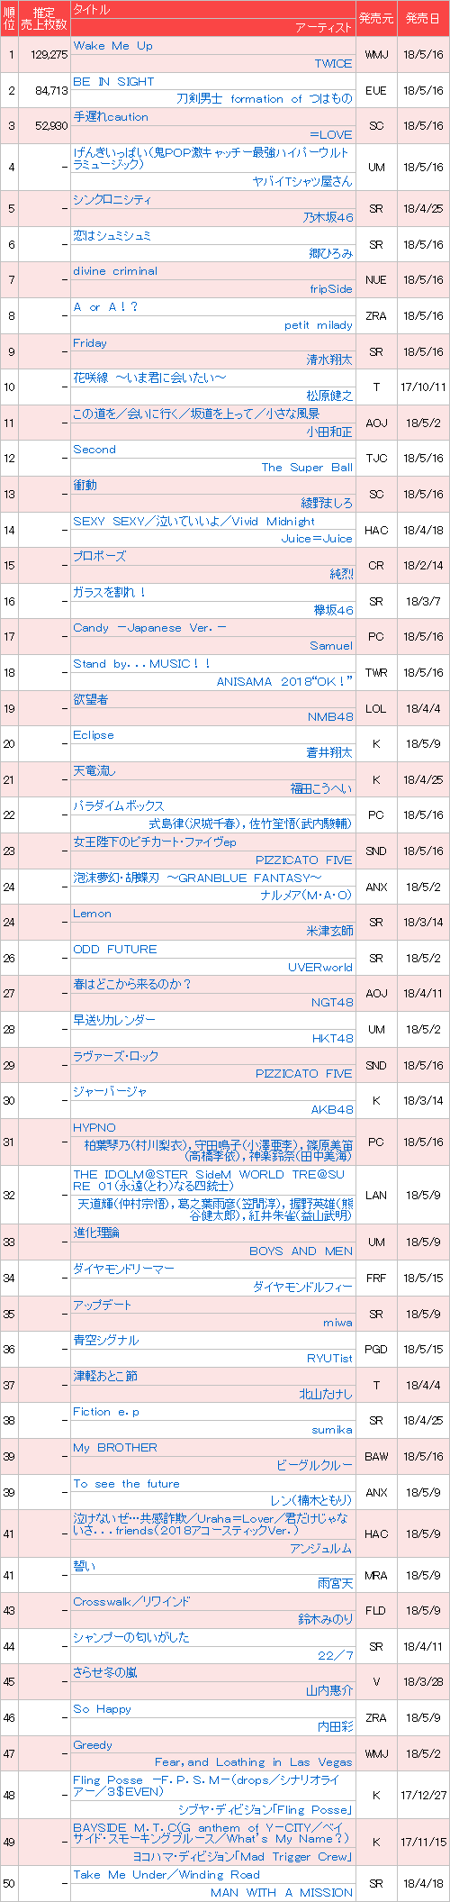Click the 'So Happy' title link

(103, 1709)
